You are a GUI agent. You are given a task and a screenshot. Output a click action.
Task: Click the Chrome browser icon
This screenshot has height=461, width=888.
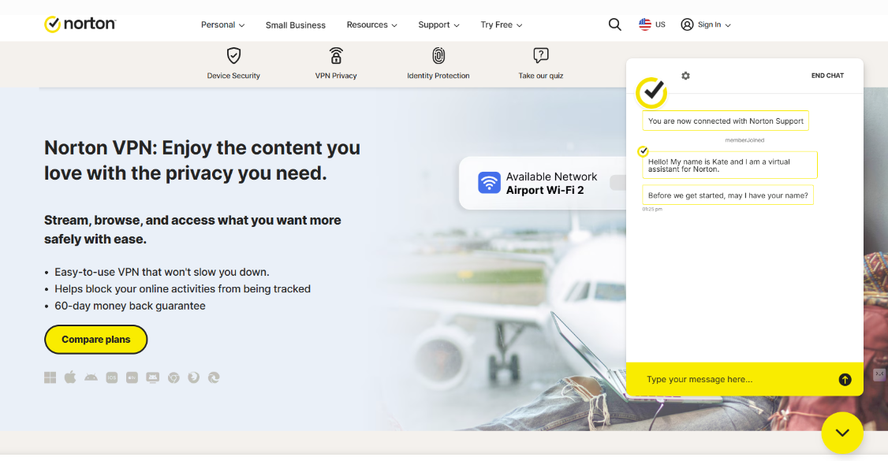tap(173, 377)
